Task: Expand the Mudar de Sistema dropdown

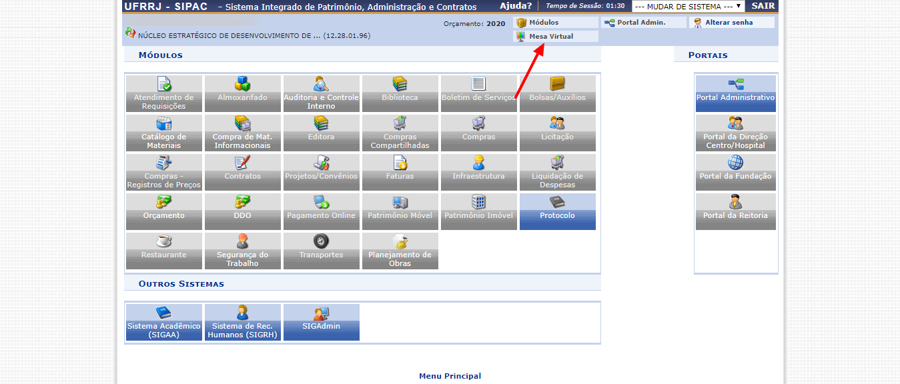Action: tap(688, 7)
